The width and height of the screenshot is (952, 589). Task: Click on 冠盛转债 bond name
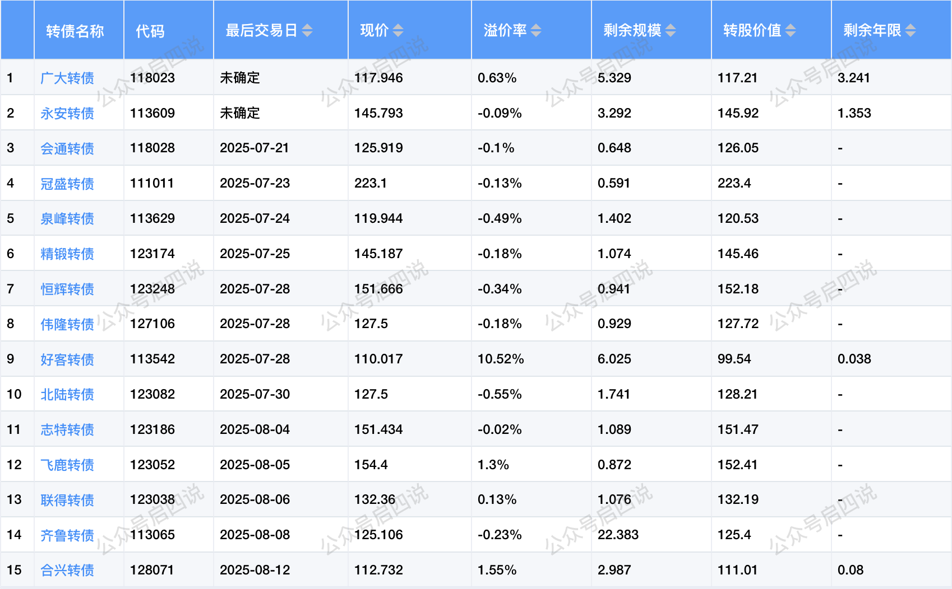pos(67,184)
